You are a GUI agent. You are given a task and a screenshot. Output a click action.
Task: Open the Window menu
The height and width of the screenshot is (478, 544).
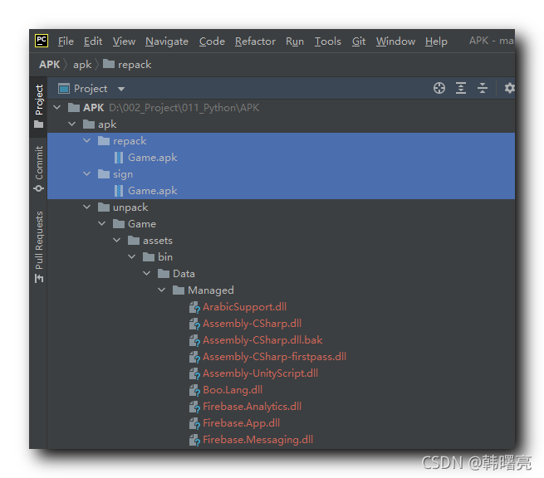[x=396, y=41]
